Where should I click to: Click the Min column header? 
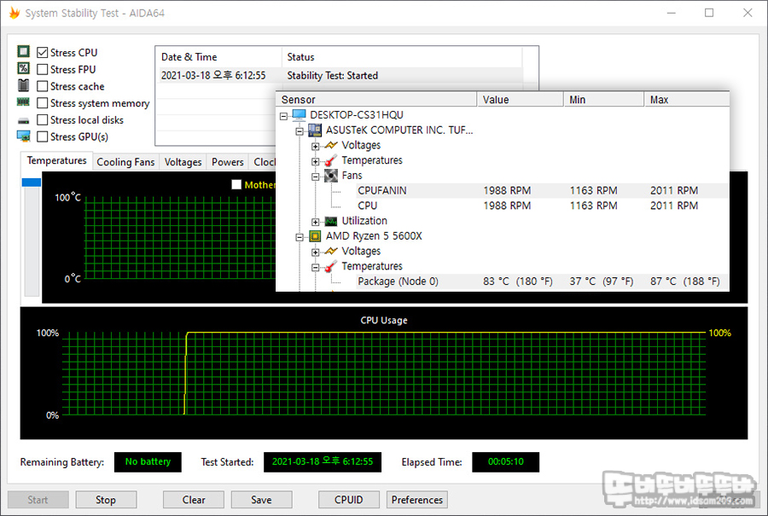click(603, 100)
